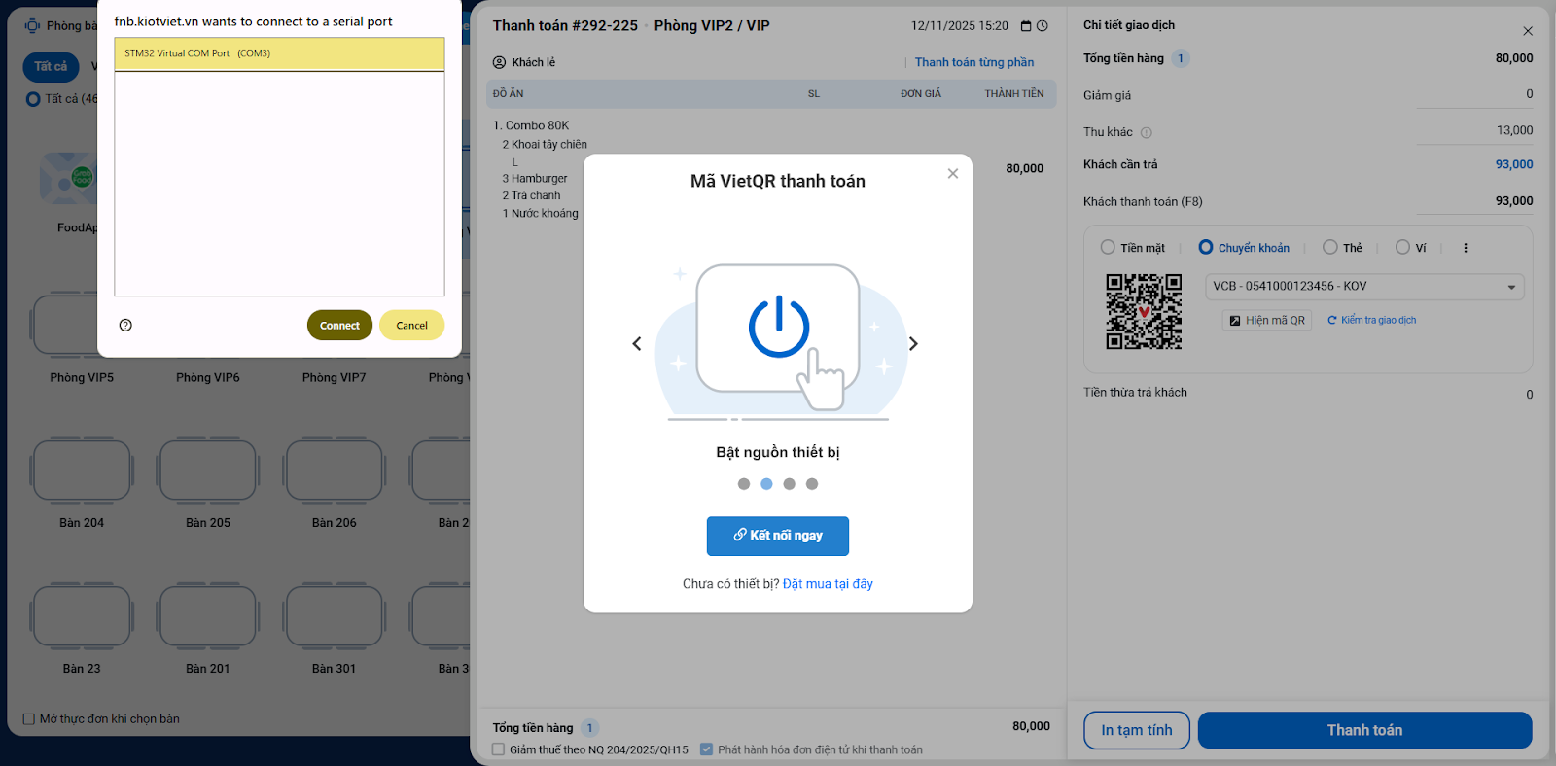The height and width of the screenshot is (766, 1556).
Task: Open more payment options three-dot menu
Action: [1466, 248]
